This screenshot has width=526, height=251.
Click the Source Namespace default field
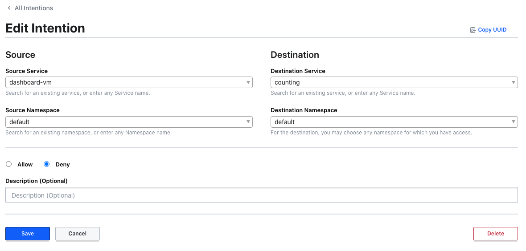pos(125,122)
